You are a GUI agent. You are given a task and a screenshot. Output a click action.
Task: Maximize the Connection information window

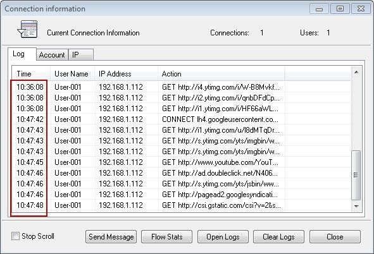(340, 9)
